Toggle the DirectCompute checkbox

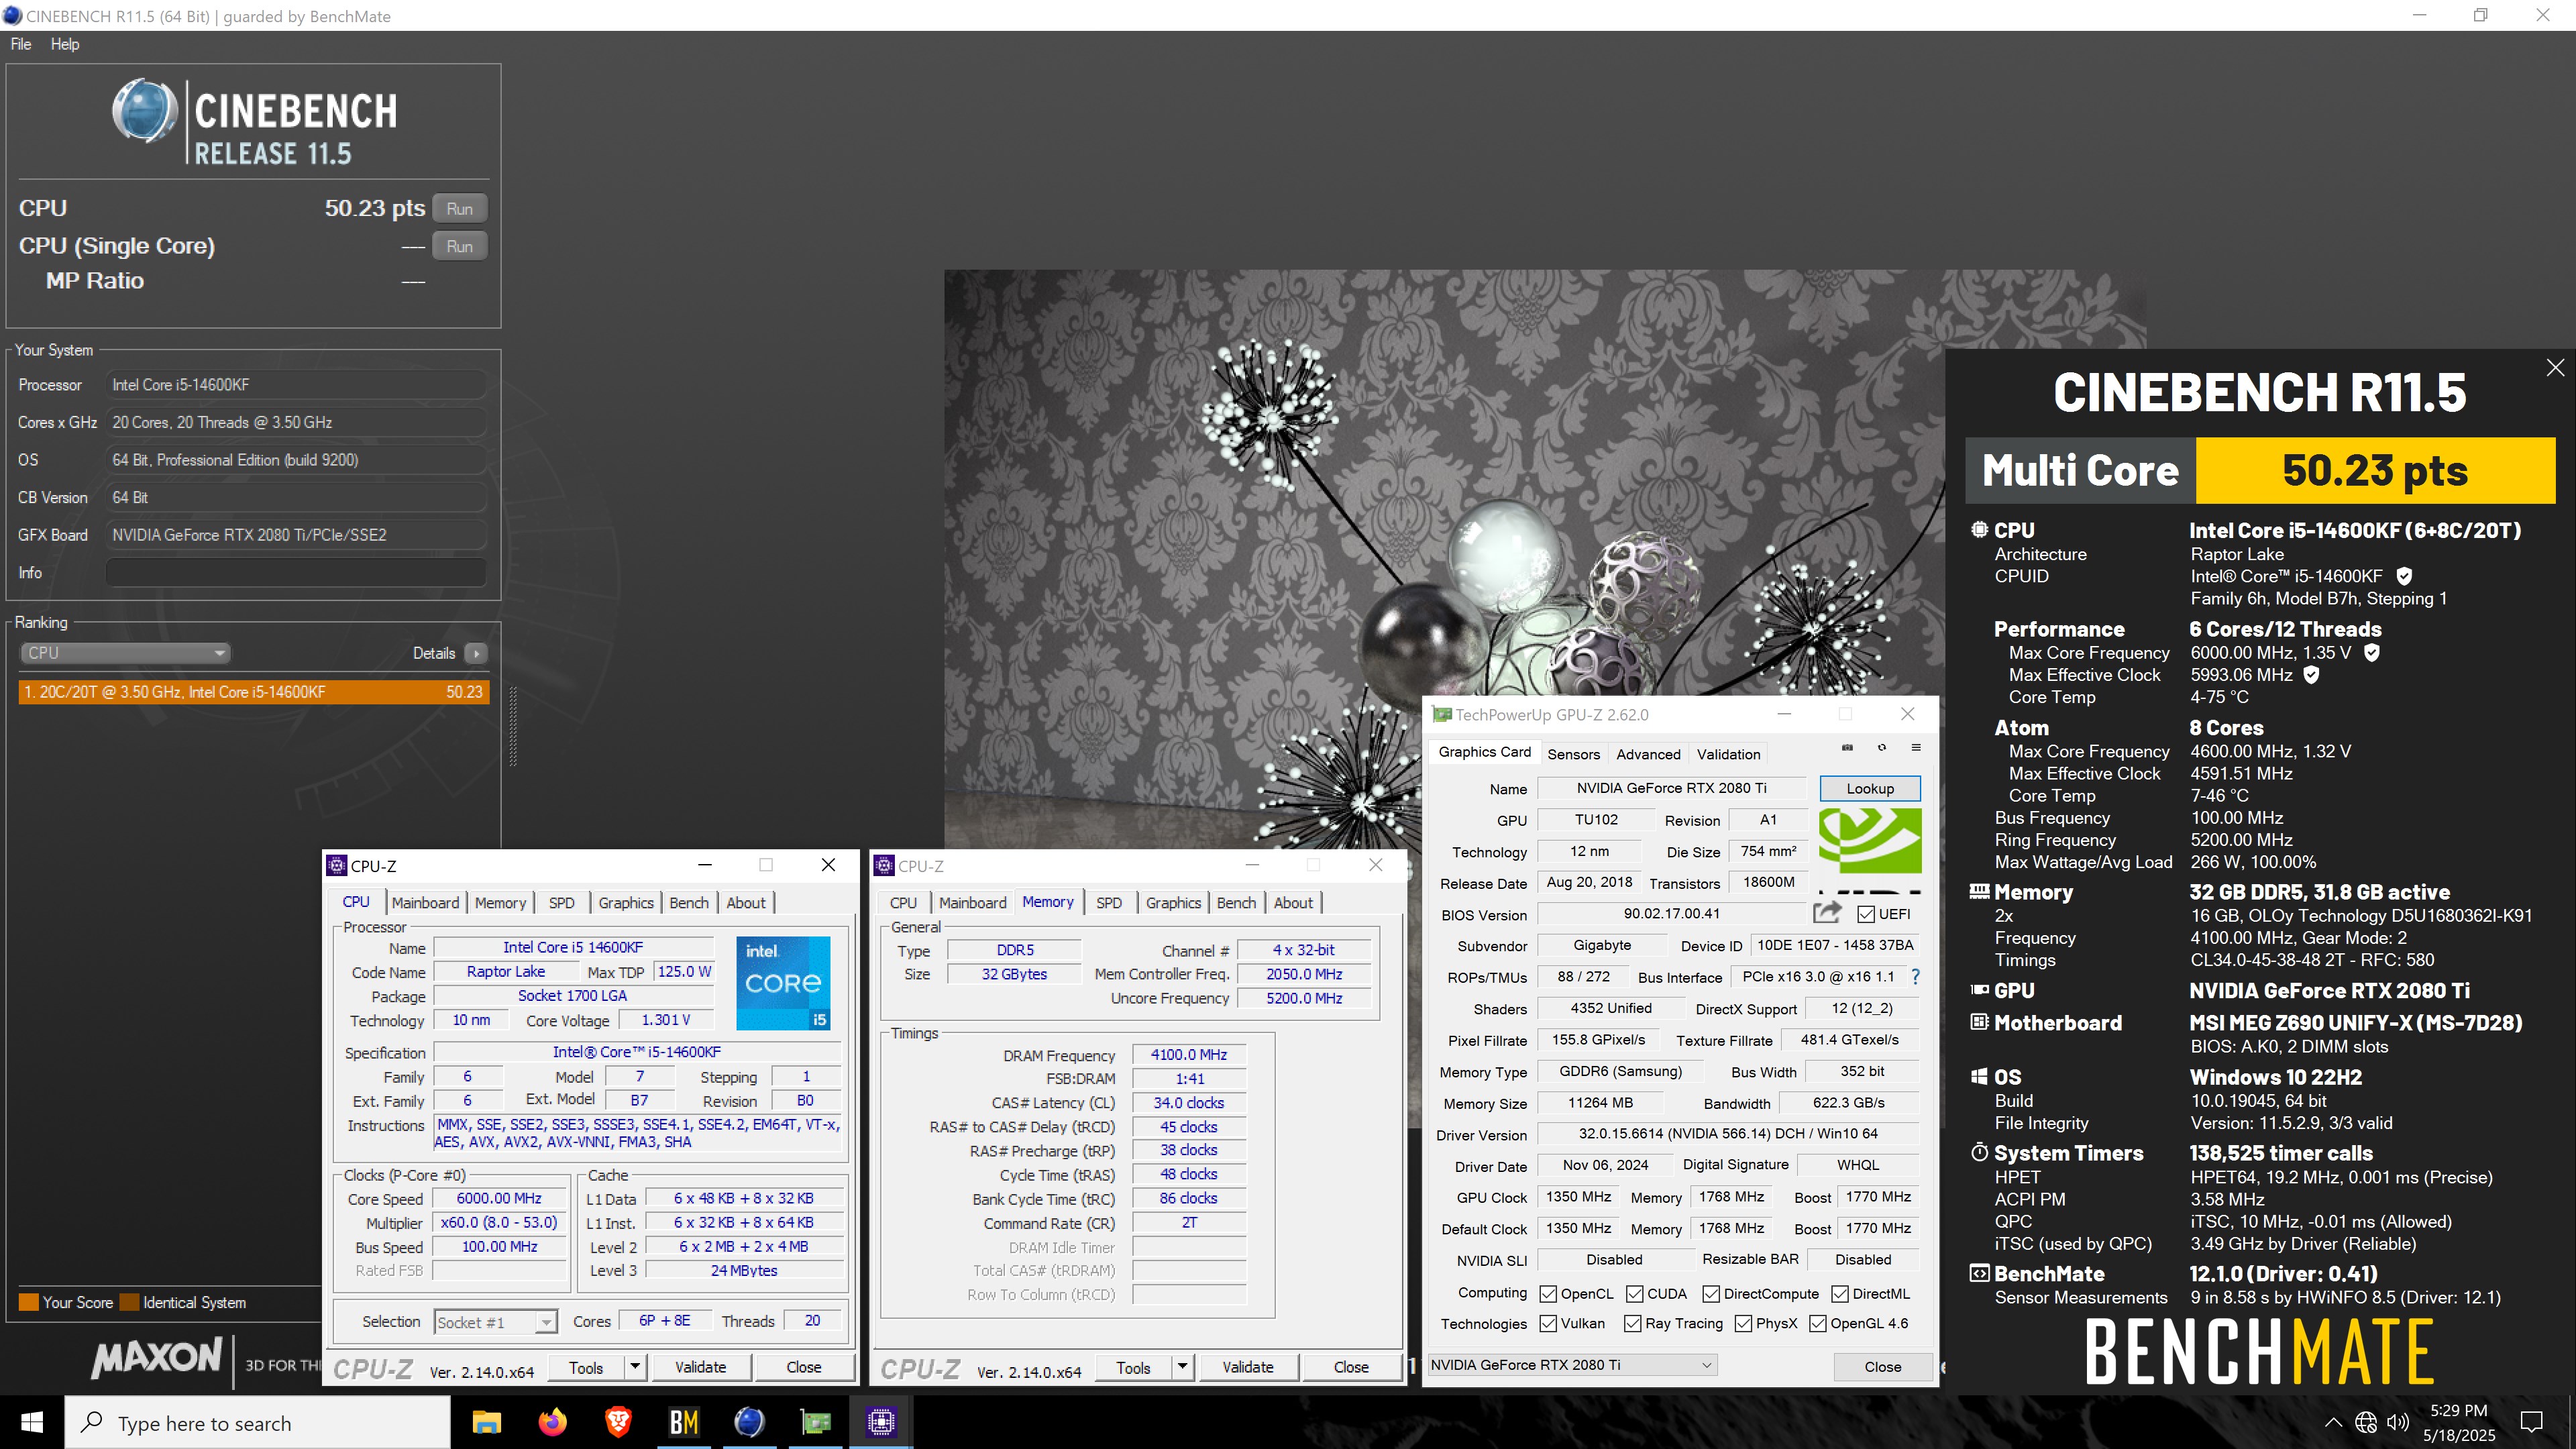[x=1711, y=1294]
